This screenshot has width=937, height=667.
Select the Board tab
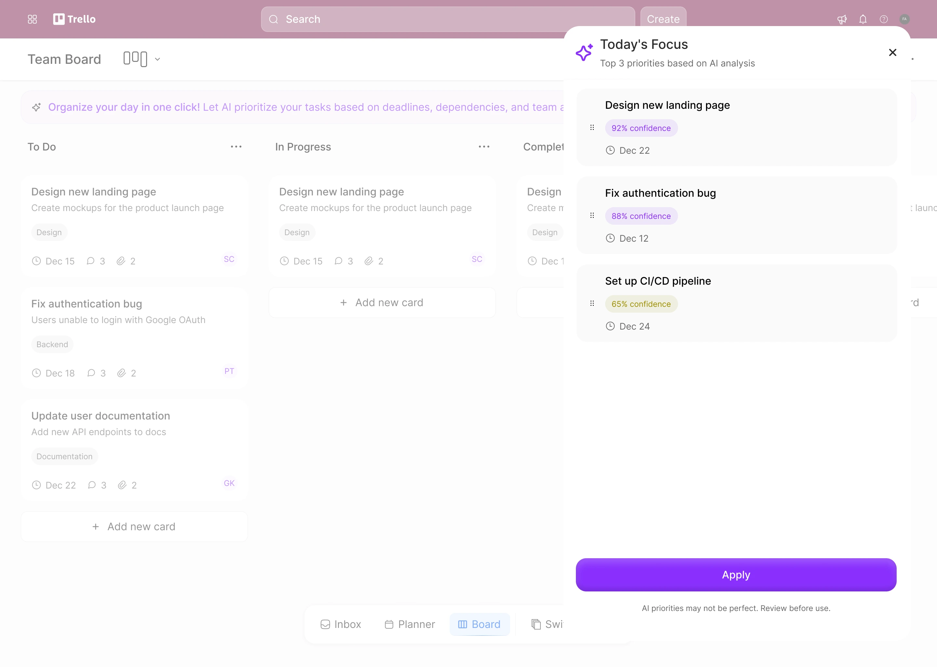[x=480, y=624]
